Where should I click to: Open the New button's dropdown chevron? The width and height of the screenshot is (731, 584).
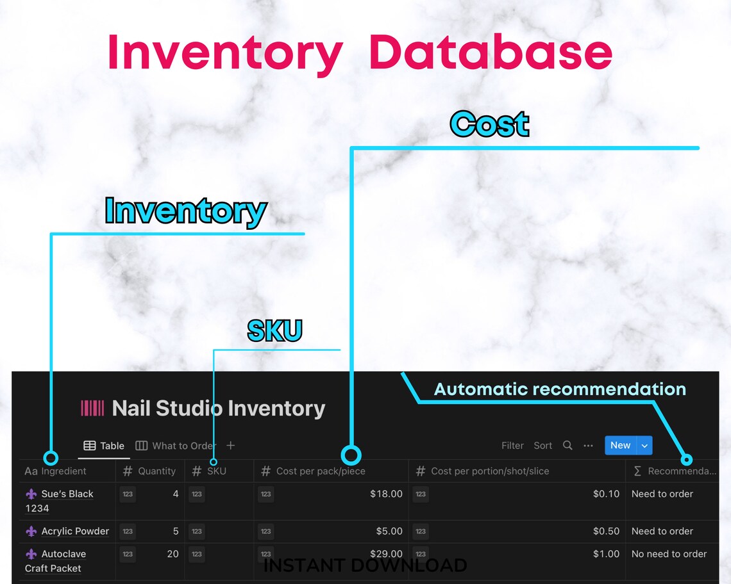coord(644,445)
